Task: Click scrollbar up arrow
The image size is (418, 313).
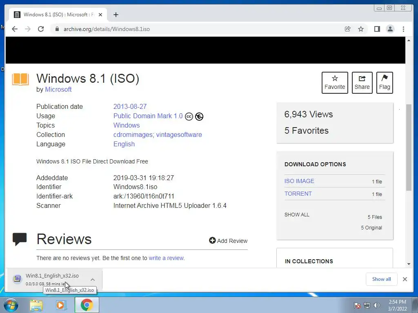Action: pos(409,40)
